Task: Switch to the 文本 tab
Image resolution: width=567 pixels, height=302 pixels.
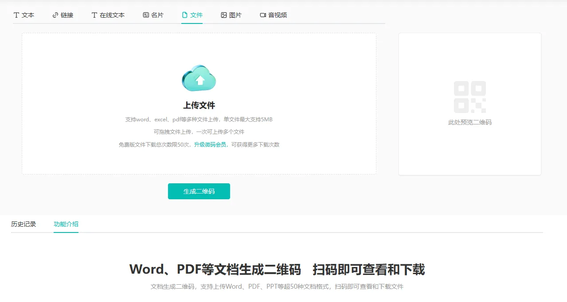Action: tap(24, 15)
